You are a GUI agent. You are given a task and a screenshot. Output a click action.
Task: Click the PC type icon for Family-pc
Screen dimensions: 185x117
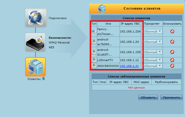pos(94,31)
